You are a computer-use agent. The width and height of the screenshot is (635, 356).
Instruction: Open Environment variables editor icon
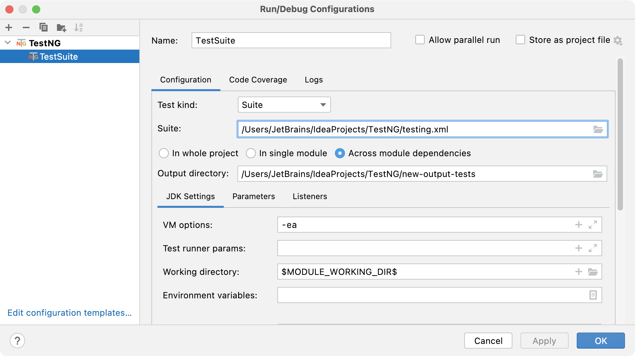click(x=593, y=295)
